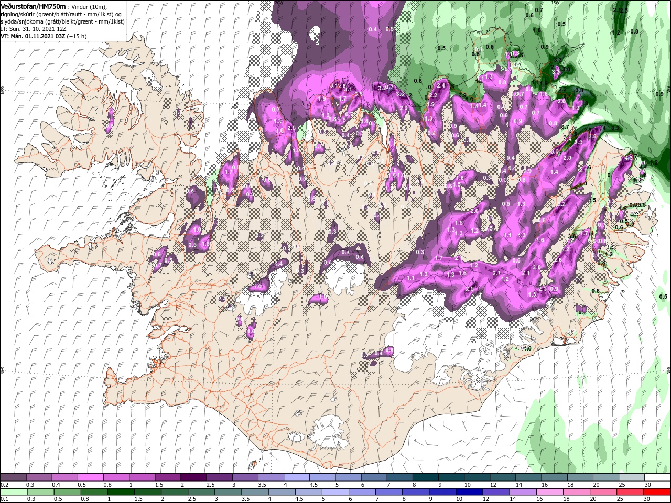Viewport: 671px width, 503px height.
Task: Select the 'IT: Sun. 31. 10. 2021 12Z' line
Action: [35, 28]
